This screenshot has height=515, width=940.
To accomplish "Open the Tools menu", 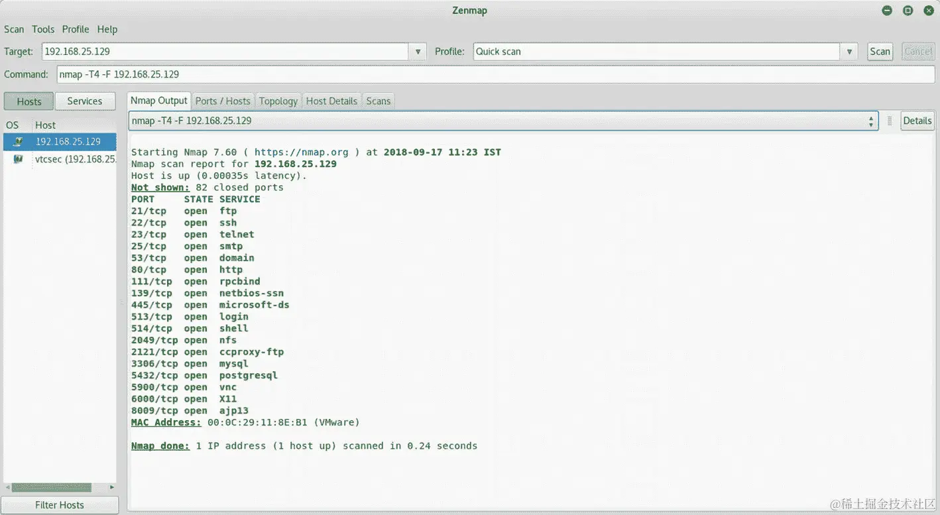I will tap(43, 29).
